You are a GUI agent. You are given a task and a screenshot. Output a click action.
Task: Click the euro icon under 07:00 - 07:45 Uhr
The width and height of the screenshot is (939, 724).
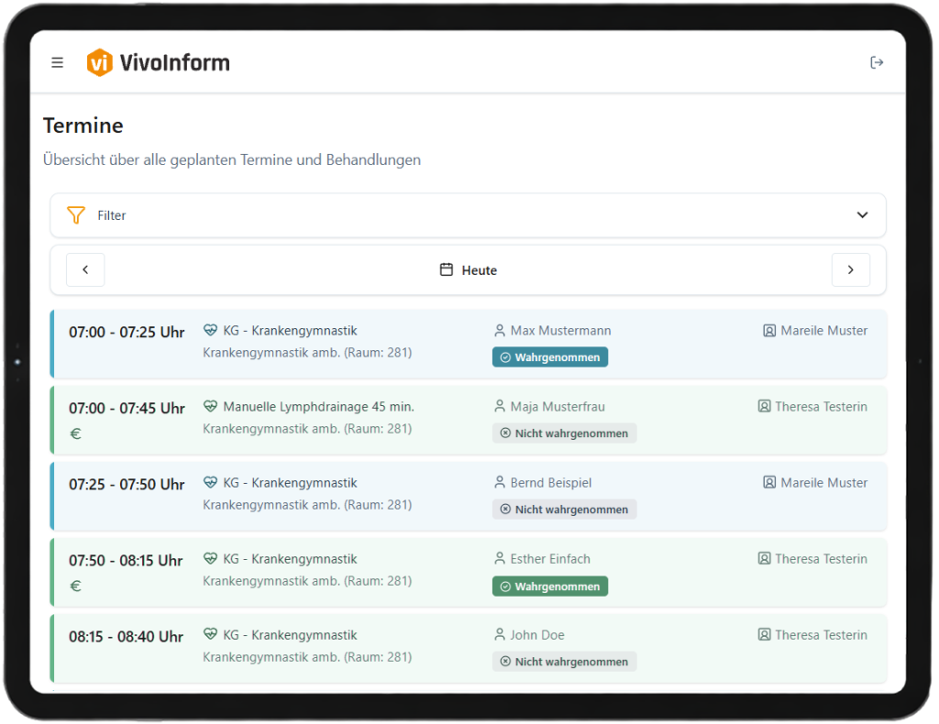75,433
